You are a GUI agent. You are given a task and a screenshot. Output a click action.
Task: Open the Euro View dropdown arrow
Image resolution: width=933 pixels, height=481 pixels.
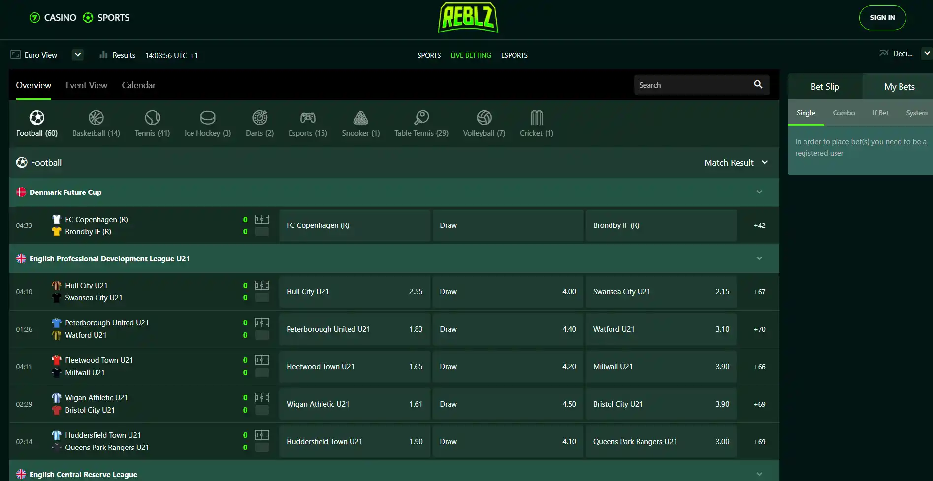(78, 55)
